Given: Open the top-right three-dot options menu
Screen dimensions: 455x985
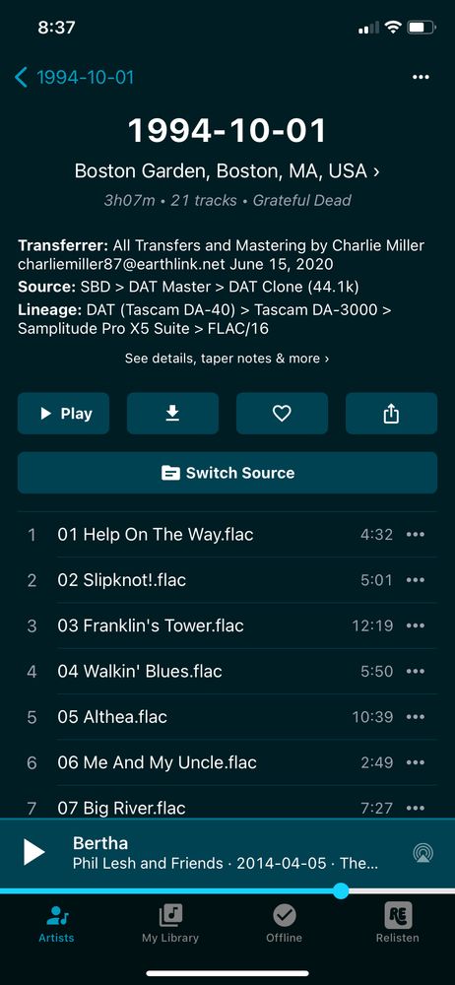Looking at the screenshot, I should [422, 77].
